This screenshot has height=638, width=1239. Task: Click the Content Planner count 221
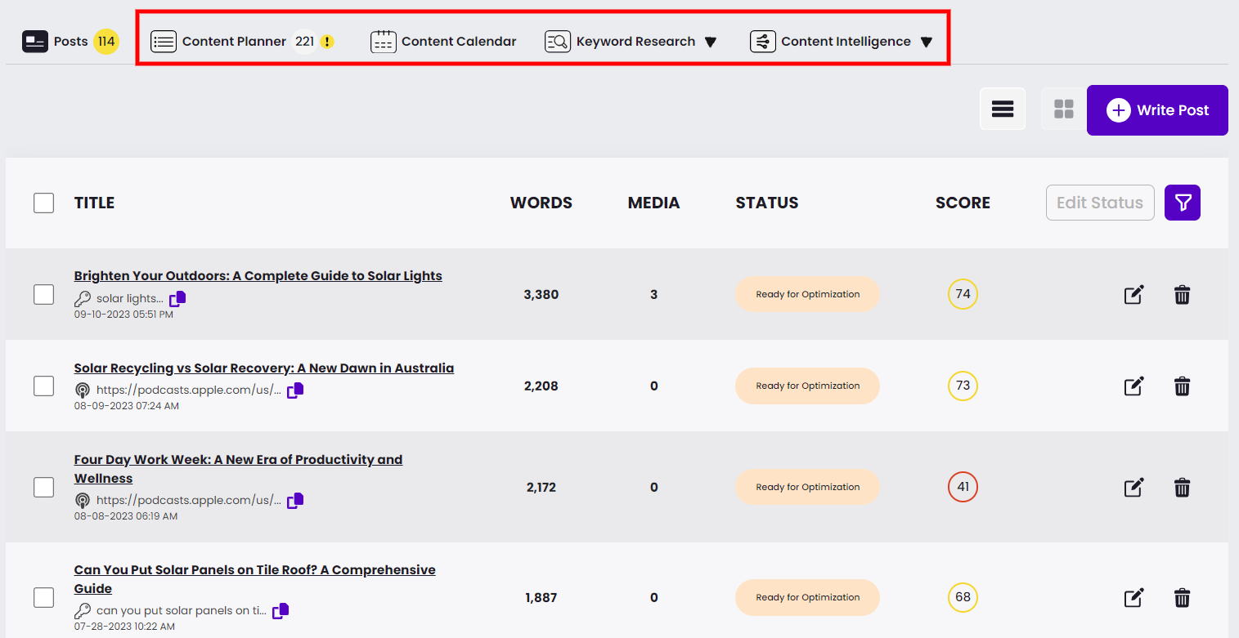pos(305,42)
